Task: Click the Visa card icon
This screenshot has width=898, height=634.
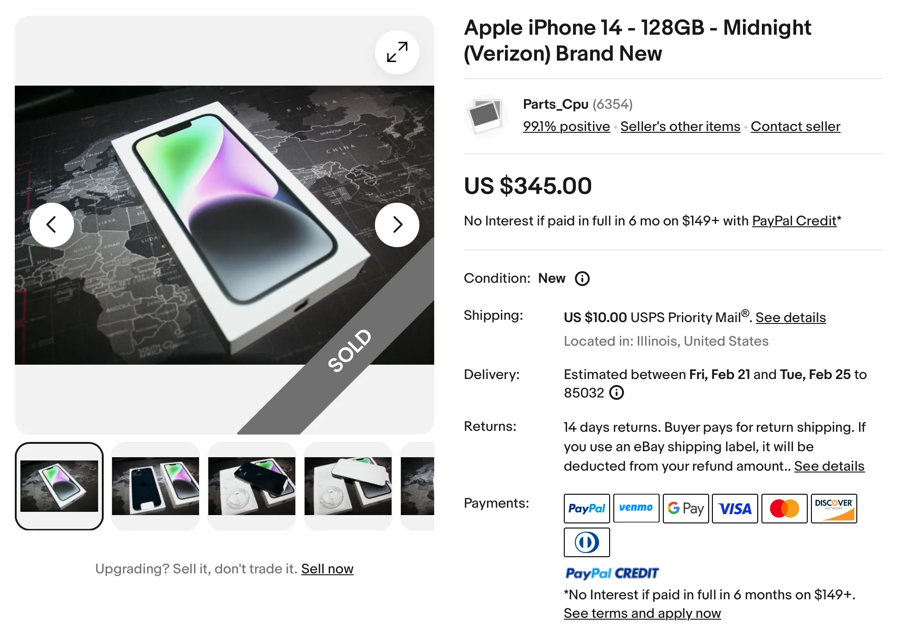Action: pyautogui.click(x=735, y=509)
